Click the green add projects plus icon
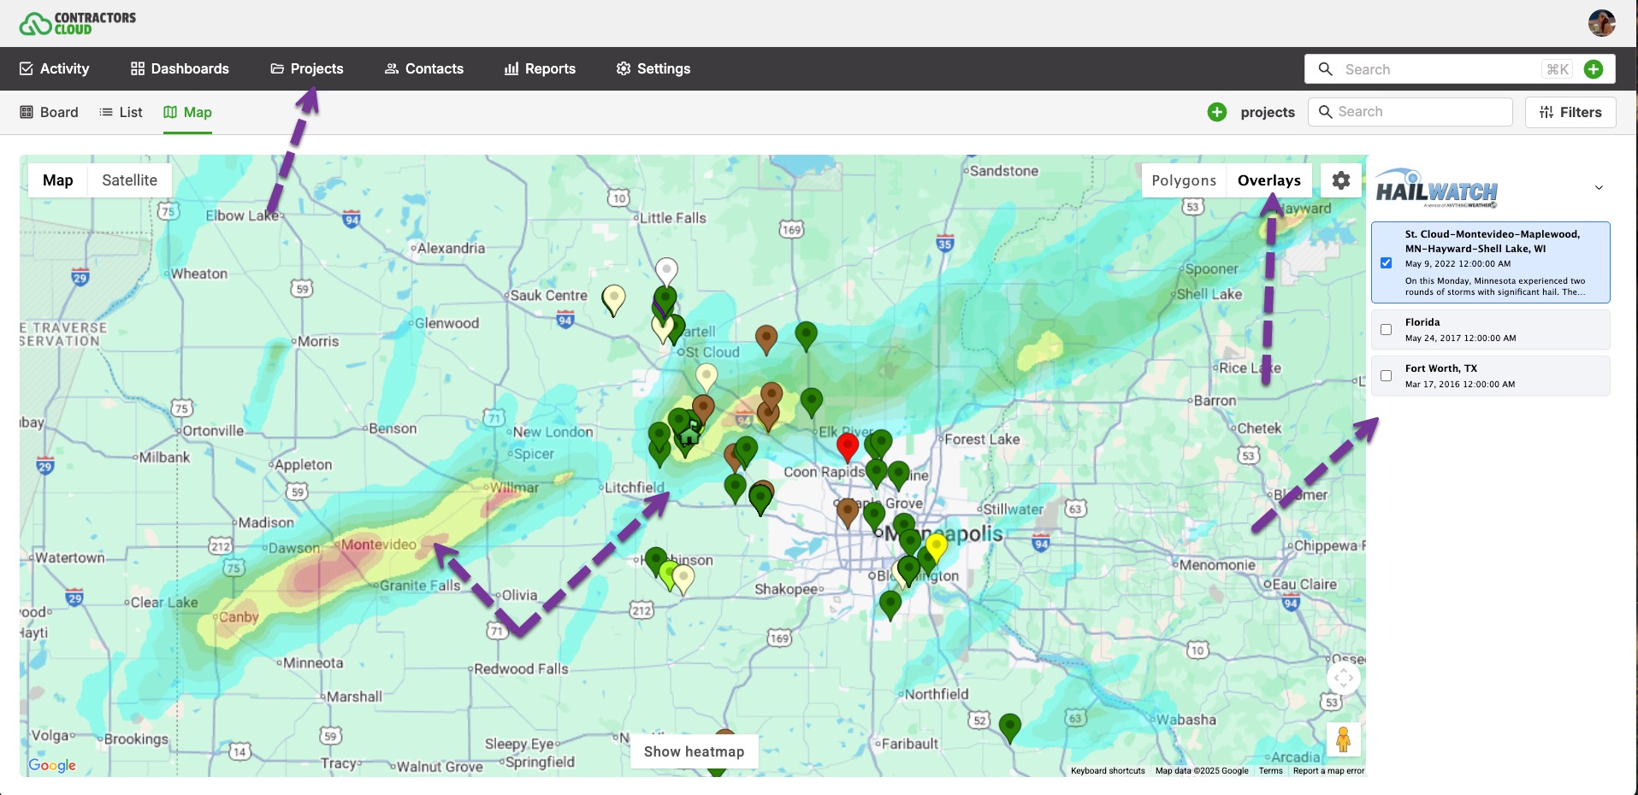 [x=1217, y=112]
